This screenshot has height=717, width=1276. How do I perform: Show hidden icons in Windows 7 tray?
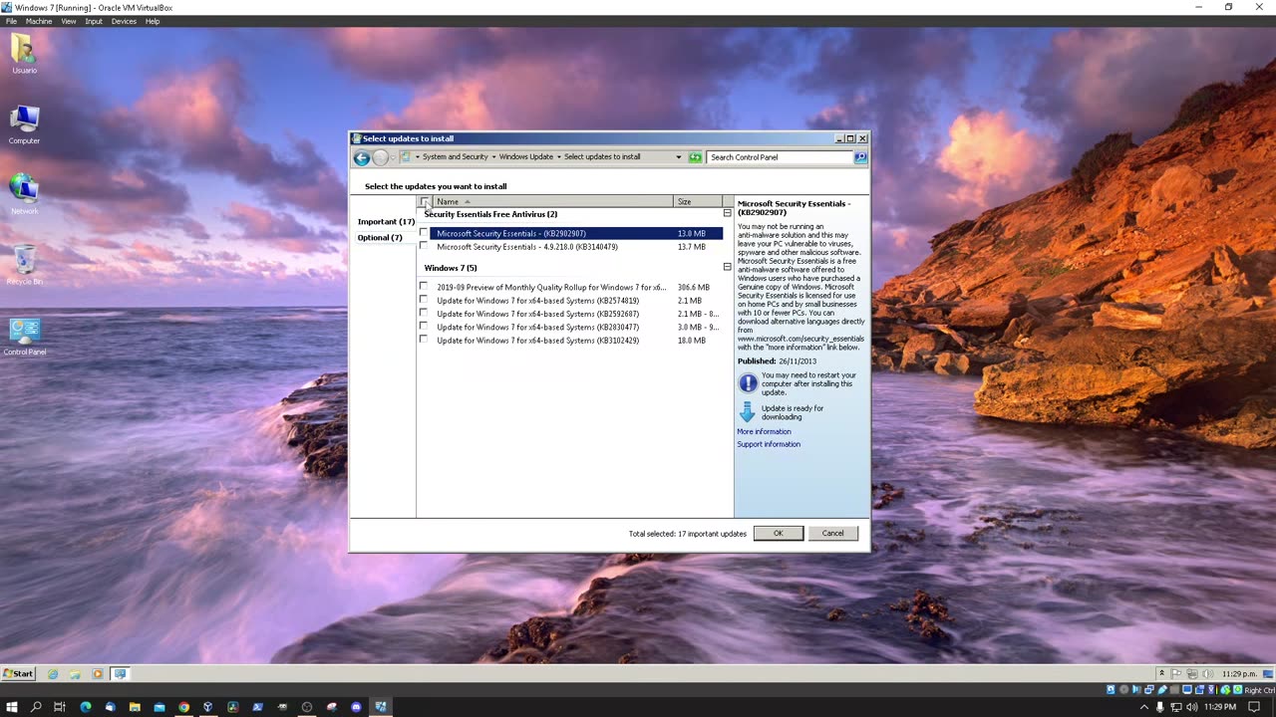(x=1161, y=674)
